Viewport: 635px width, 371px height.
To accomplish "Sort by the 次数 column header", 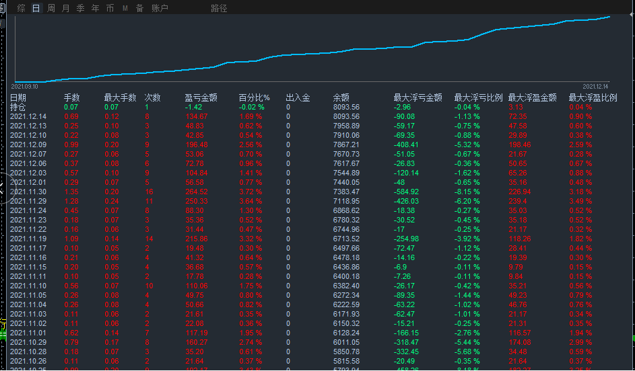I will (153, 97).
